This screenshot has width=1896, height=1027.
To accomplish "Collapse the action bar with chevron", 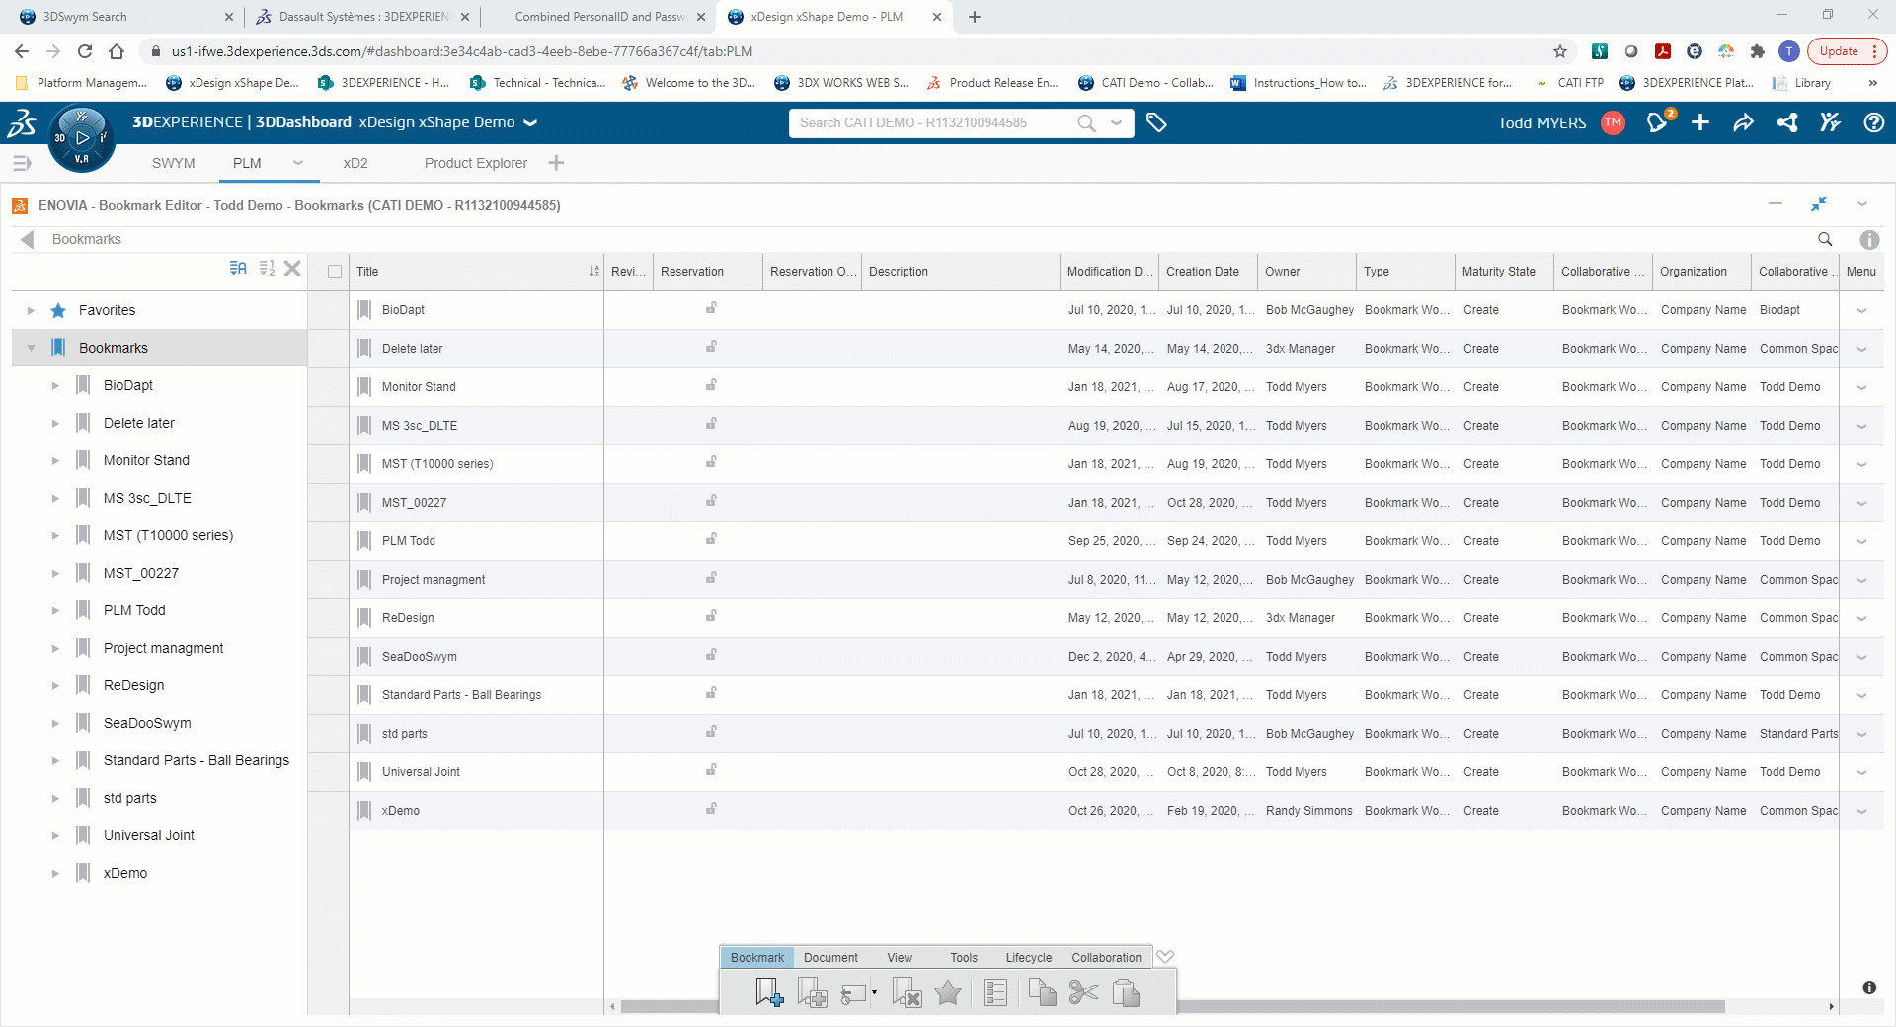I will click(x=1165, y=957).
